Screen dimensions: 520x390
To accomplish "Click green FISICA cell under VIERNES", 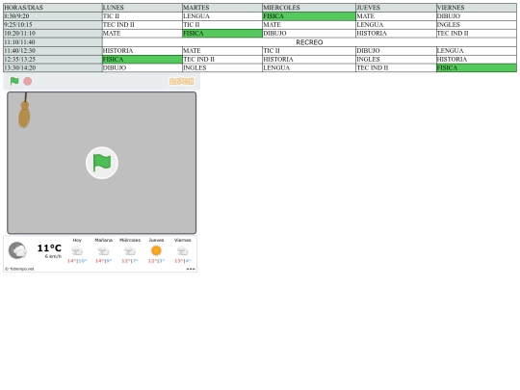I will point(477,68).
